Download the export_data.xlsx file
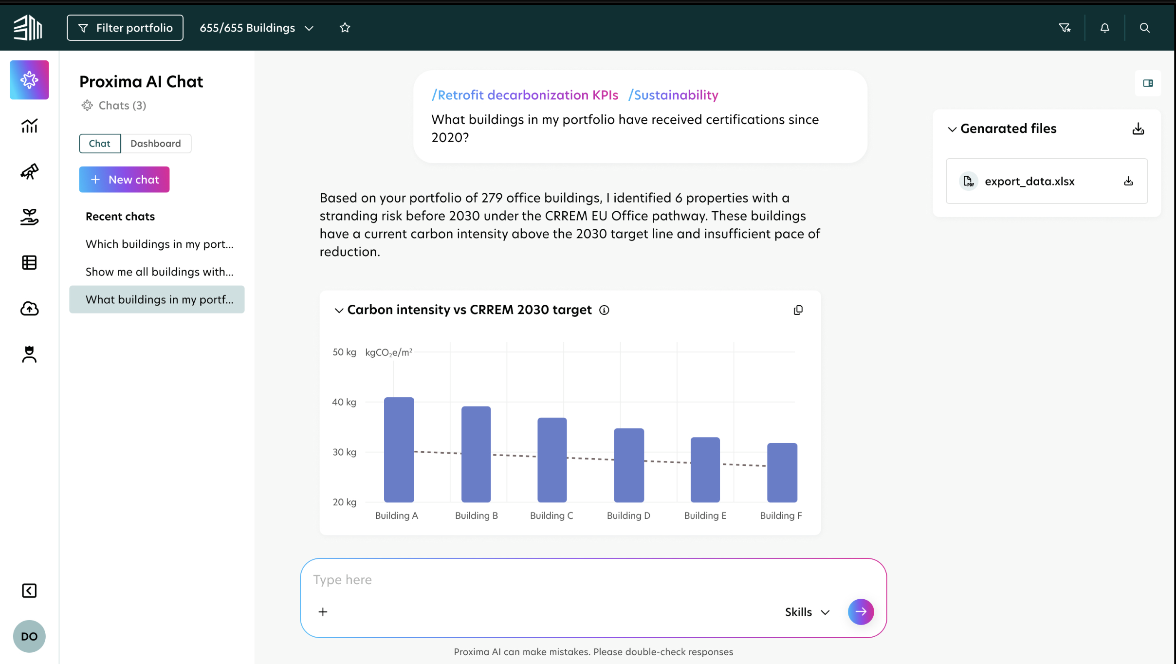Image resolution: width=1176 pixels, height=664 pixels. click(x=1128, y=181)
